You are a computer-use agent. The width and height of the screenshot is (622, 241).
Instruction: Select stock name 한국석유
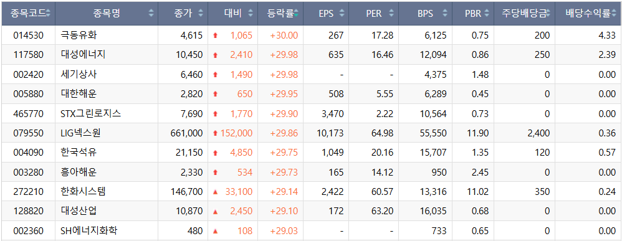(79, 153)
